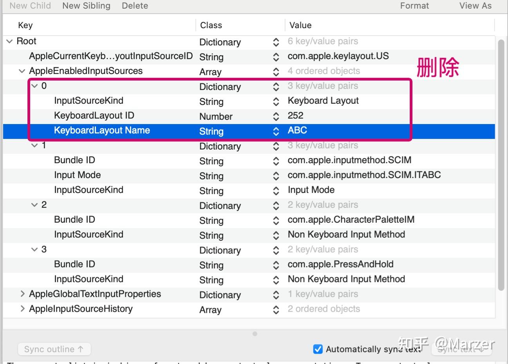Click the vertical scrollbar of the outline
Viewport: 508px width, 364px height.
click(x=501, y=164)
